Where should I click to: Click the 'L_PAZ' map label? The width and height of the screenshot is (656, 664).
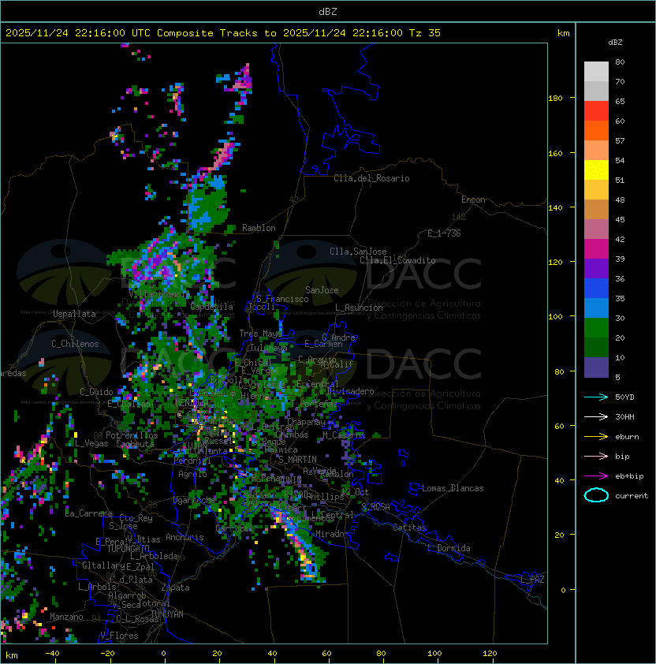click(x=532, y=580)
